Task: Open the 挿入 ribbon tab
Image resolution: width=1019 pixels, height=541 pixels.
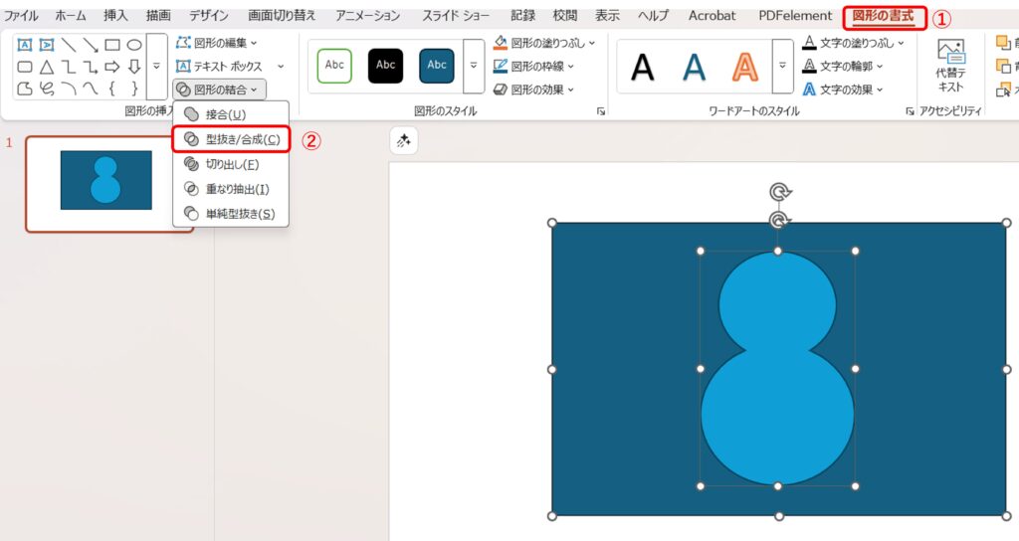Action: (115, 16)
